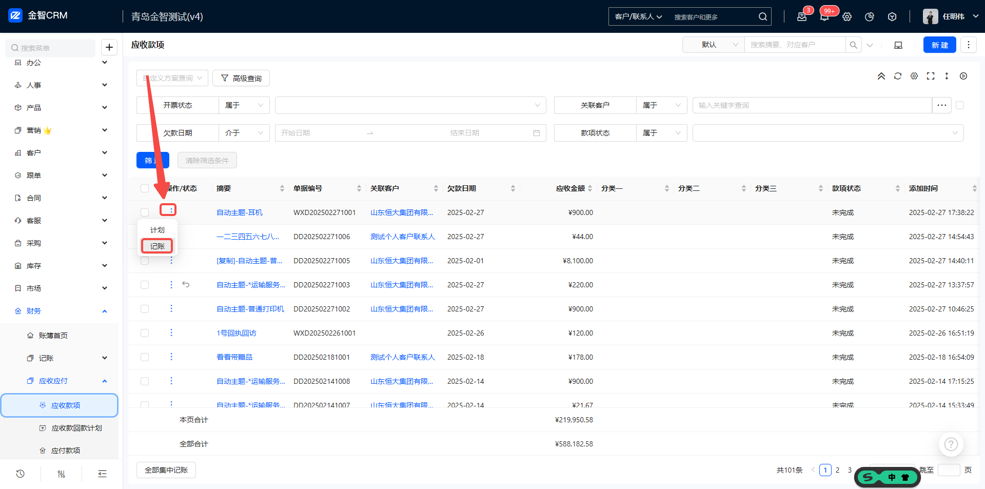The height and width of the screenshot is (489, 985).
Task: Open the 看看带赠品 record link
Action: [234, 357]
